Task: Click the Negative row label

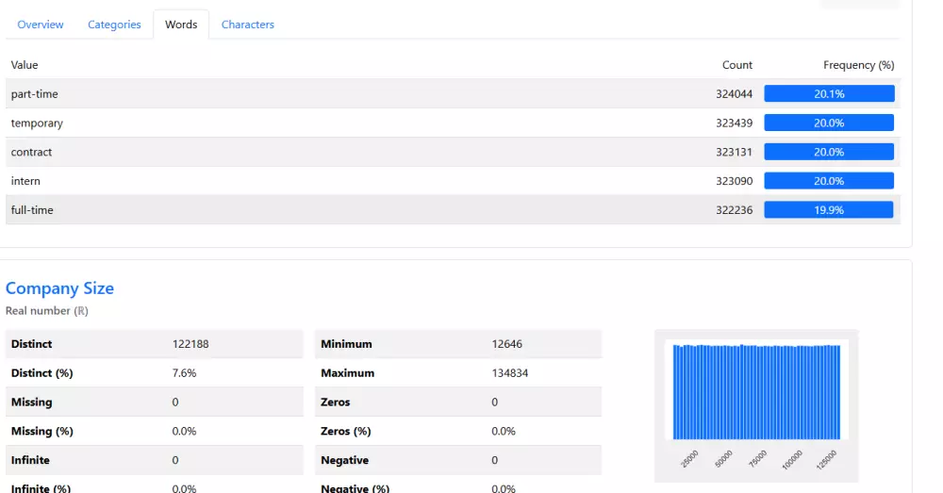Action: (x=344, y=460)
